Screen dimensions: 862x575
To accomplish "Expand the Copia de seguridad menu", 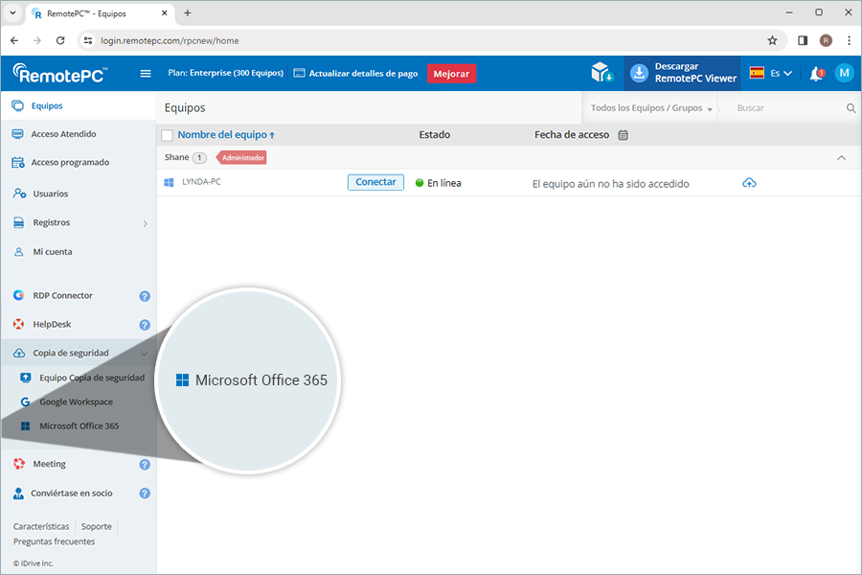I will click(x=71, y=353).
